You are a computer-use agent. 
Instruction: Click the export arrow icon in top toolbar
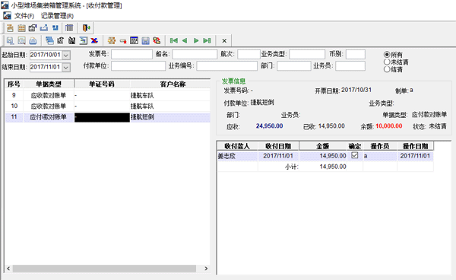coord(44,28)
